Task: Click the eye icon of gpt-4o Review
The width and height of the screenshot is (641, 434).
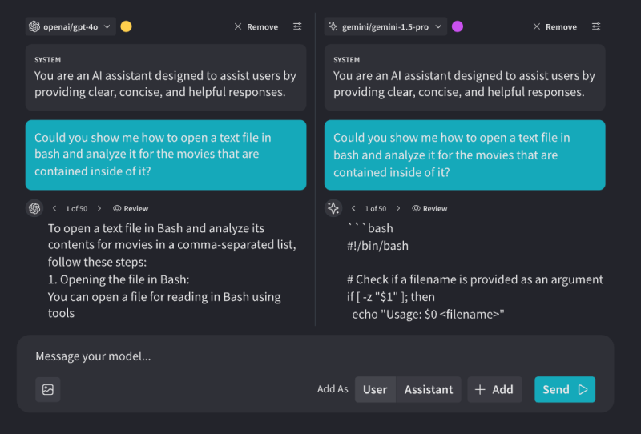Action: coord(117,208)
